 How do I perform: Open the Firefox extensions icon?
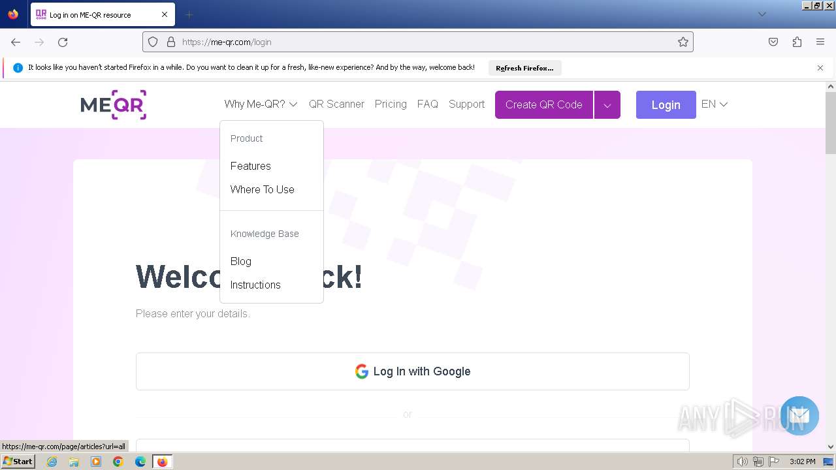click(x=797, y=42)
